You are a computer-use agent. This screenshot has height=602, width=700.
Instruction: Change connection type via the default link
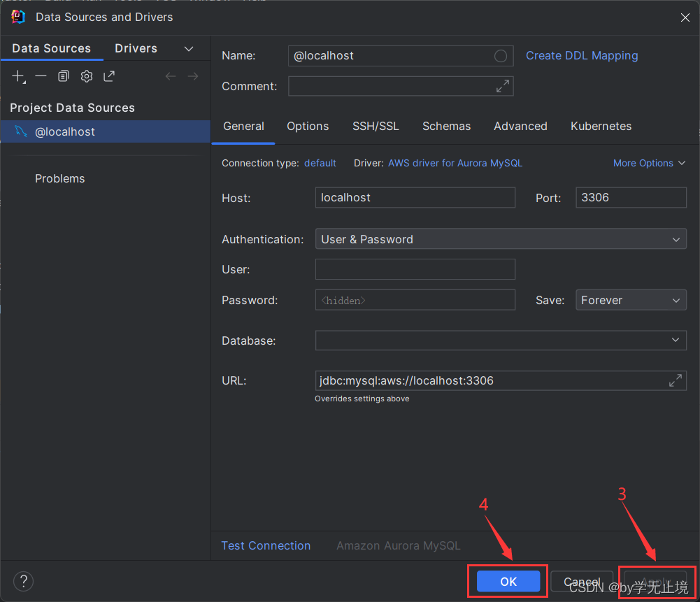click(x=320, y=163)
